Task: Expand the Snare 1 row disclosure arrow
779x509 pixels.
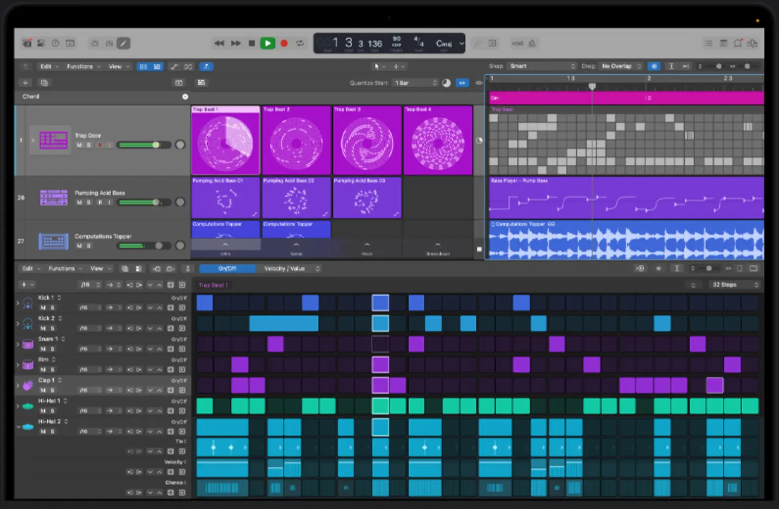Action: [x=18, y=344]
